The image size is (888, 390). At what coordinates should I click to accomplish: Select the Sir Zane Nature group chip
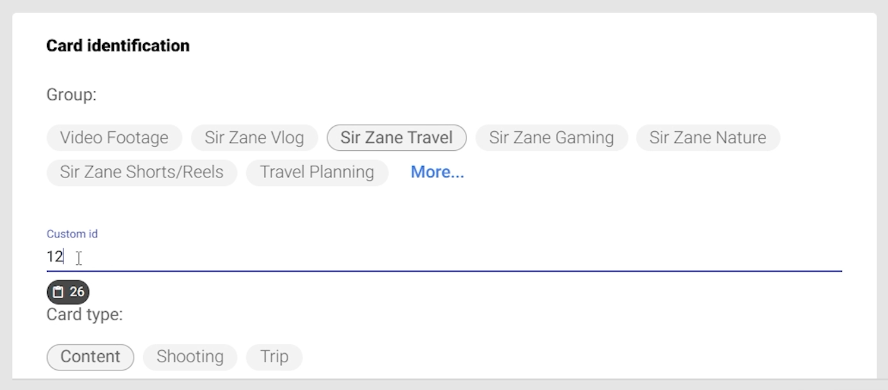tap(707, 138)
